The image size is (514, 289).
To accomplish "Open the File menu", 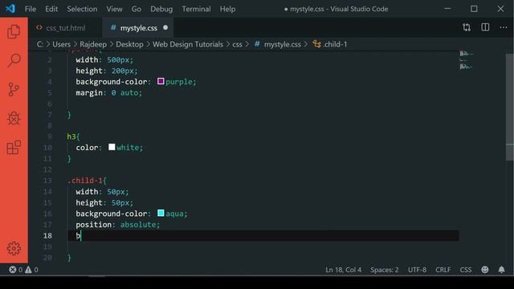I will pos(31,9).
